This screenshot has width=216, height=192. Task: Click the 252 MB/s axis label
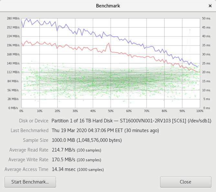(x=13, y=28)
